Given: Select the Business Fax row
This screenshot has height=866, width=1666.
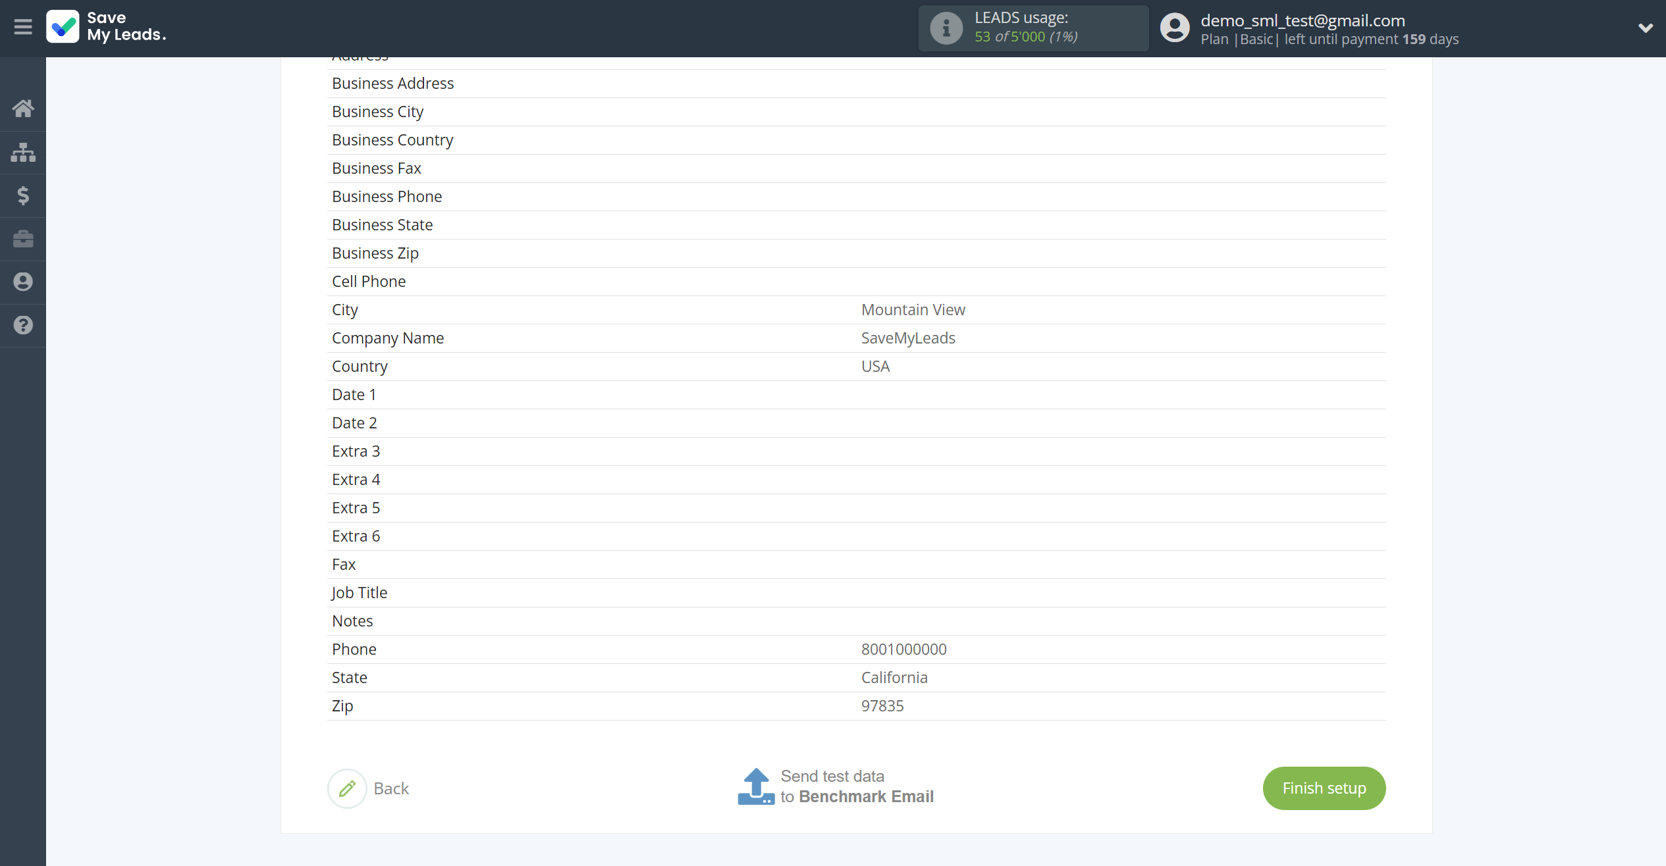Looking at the screenshot, I should (856, 168).
